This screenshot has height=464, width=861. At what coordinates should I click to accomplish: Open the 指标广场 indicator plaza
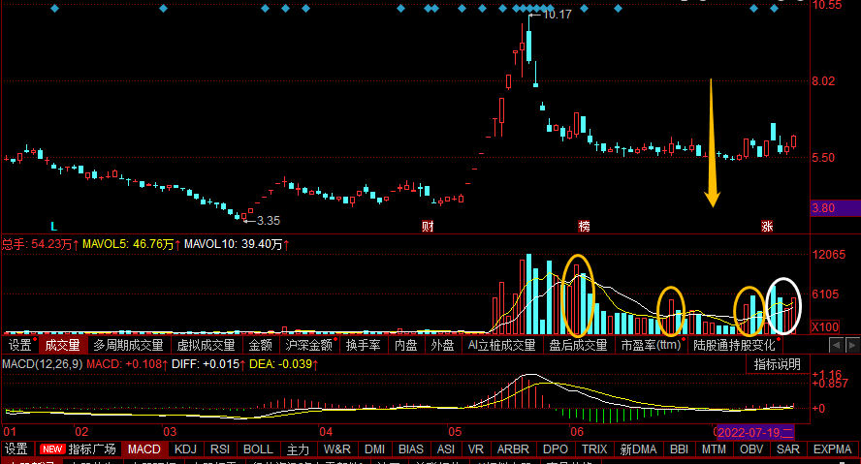92,449
